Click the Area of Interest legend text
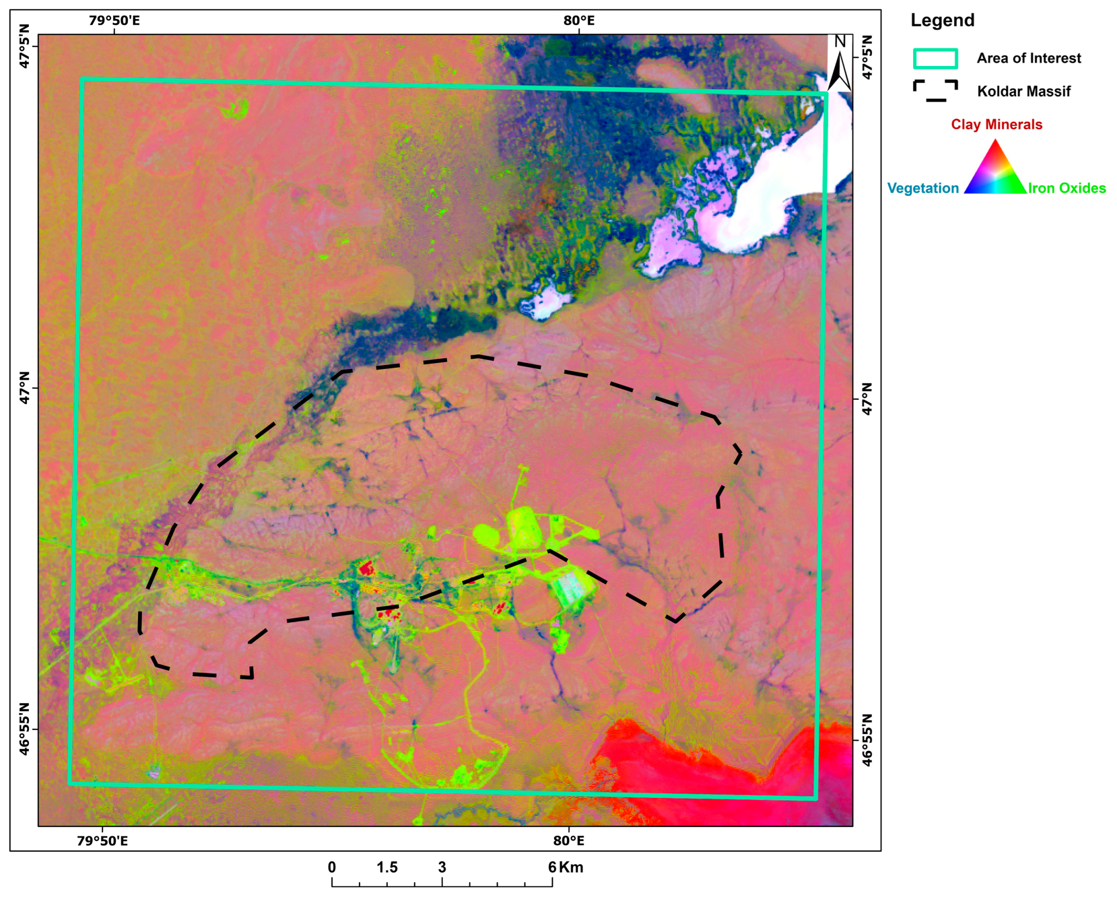Viewport: 1117px width, 897px height. click(1028, 58)
